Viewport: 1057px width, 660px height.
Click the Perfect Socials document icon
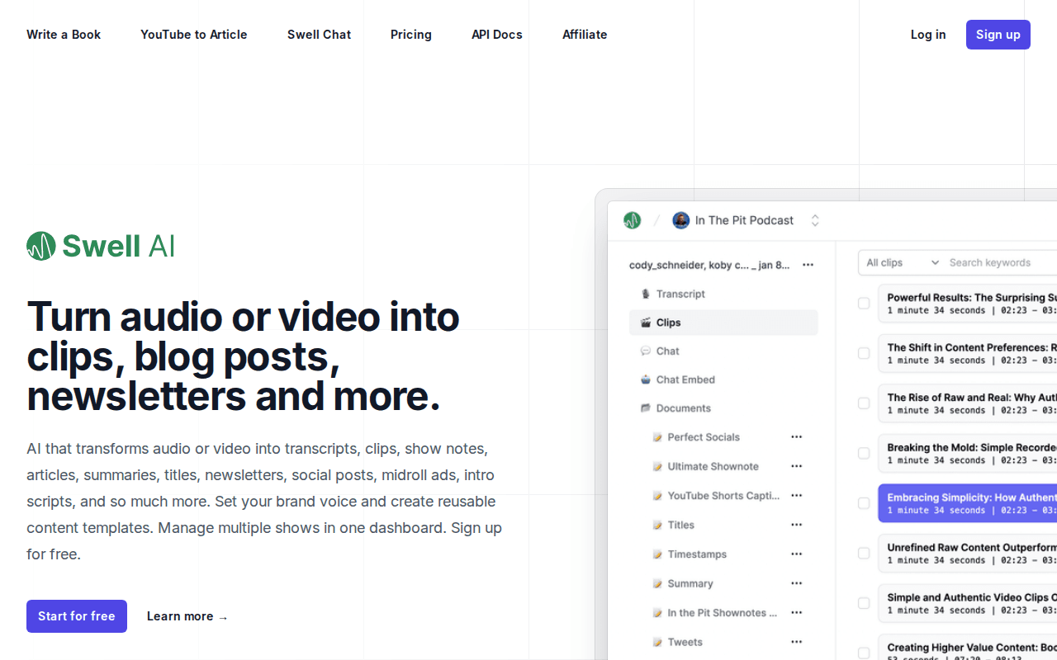coord(657,437)
